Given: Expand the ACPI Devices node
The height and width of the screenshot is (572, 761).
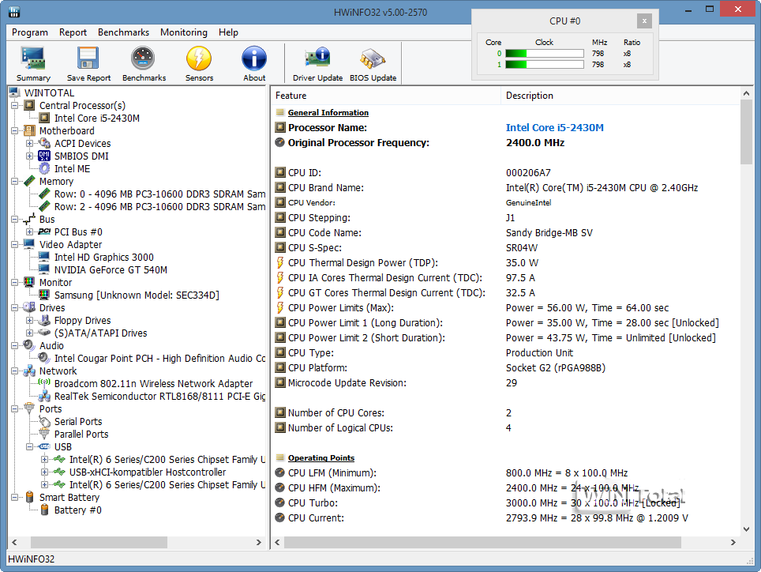Looking at the screenshot, I should click(30, 144).
